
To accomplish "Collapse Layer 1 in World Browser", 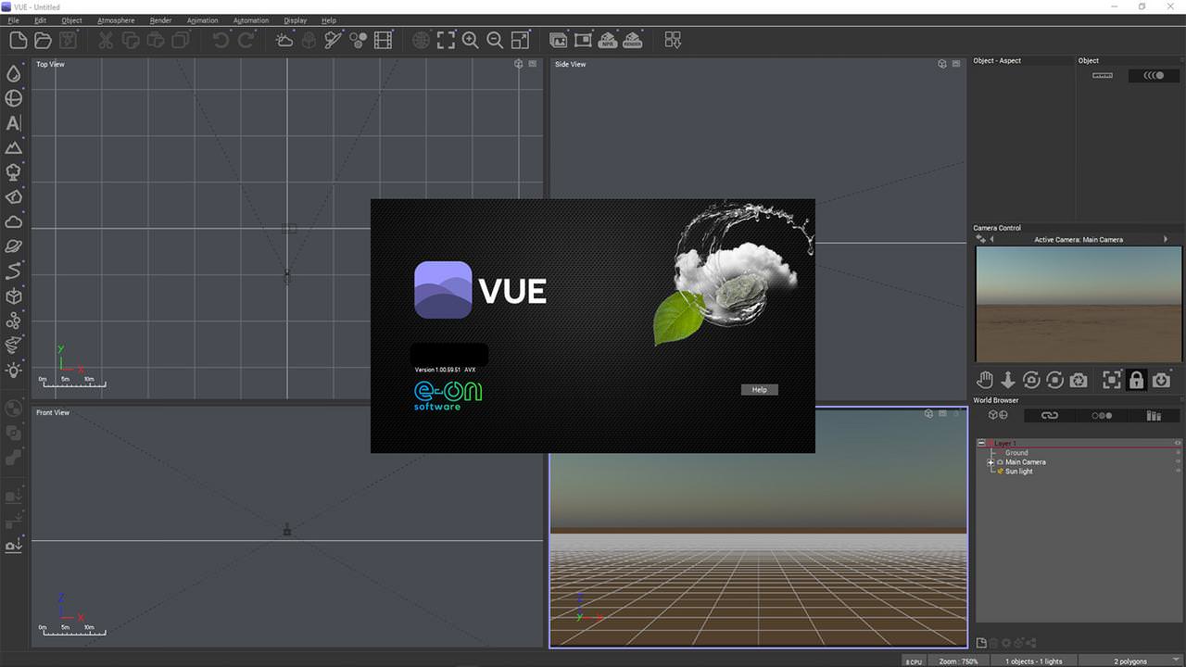I will coord(982,444).
